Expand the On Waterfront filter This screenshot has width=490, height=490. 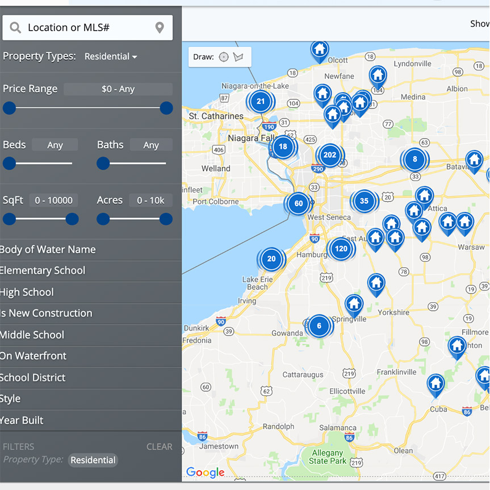click(91, 356)
